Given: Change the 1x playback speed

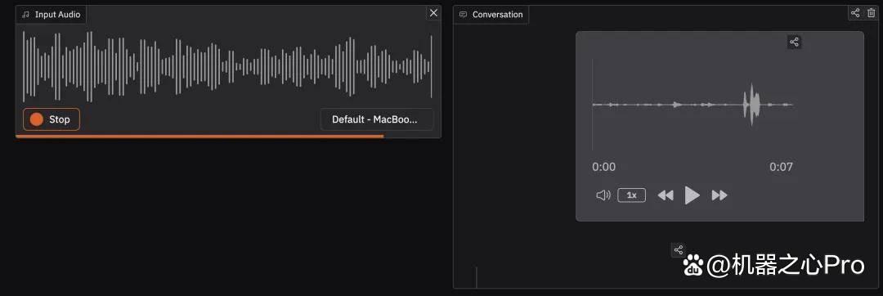Looking at the screenshot, I should tap(632, 195).
